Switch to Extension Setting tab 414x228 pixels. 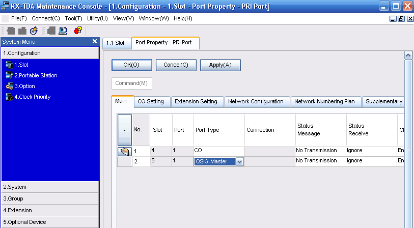click(x=198, y=102)
